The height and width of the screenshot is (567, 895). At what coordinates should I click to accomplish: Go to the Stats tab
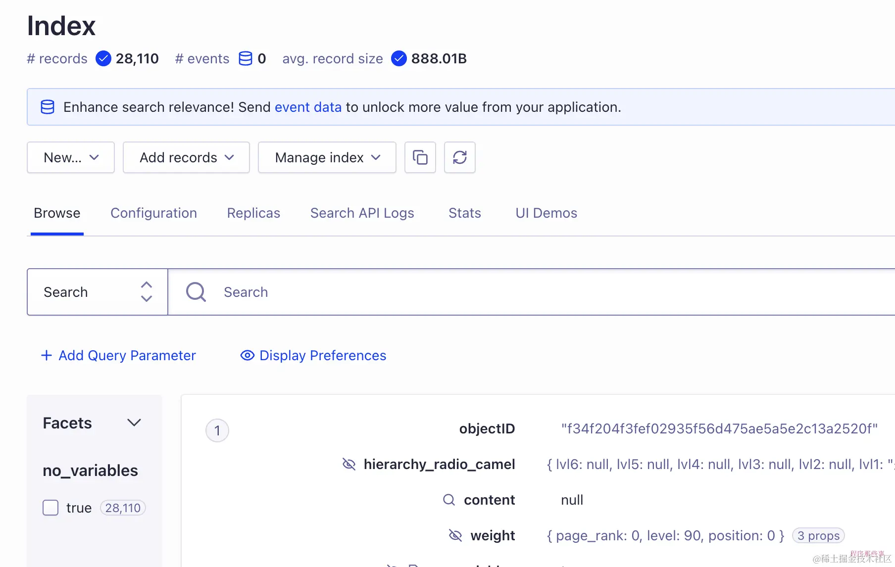click(465, 213)
